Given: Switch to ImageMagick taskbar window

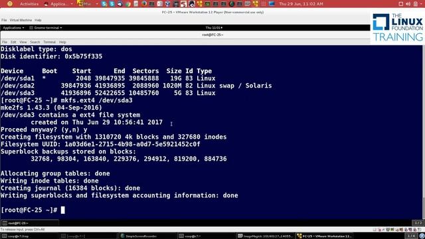Looking at the screenshot, I should click(x=265, y=236).
